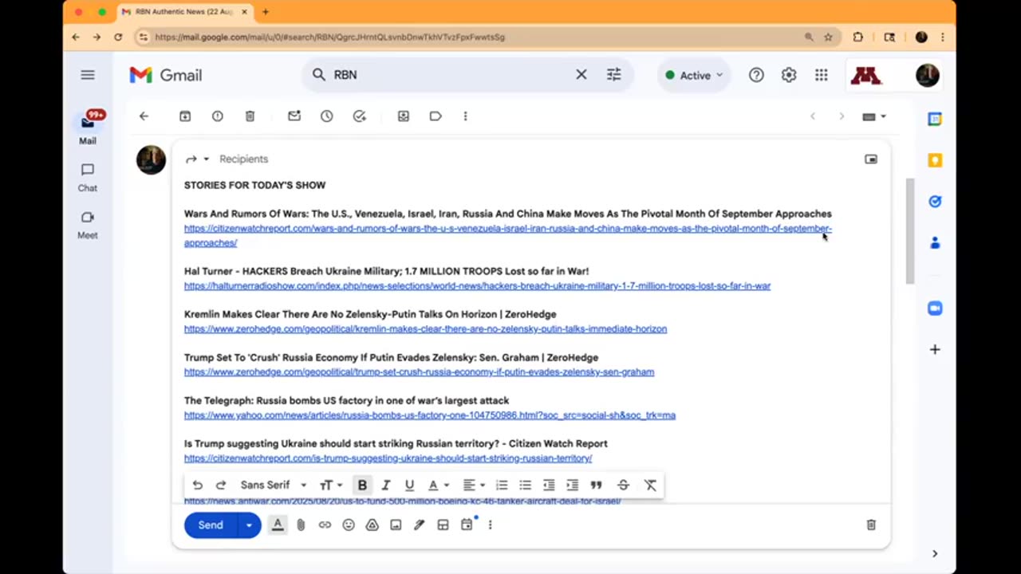Screen dimensions: 1021x574
Task: Open Google Calendar in the side panel
Action: 935,119
